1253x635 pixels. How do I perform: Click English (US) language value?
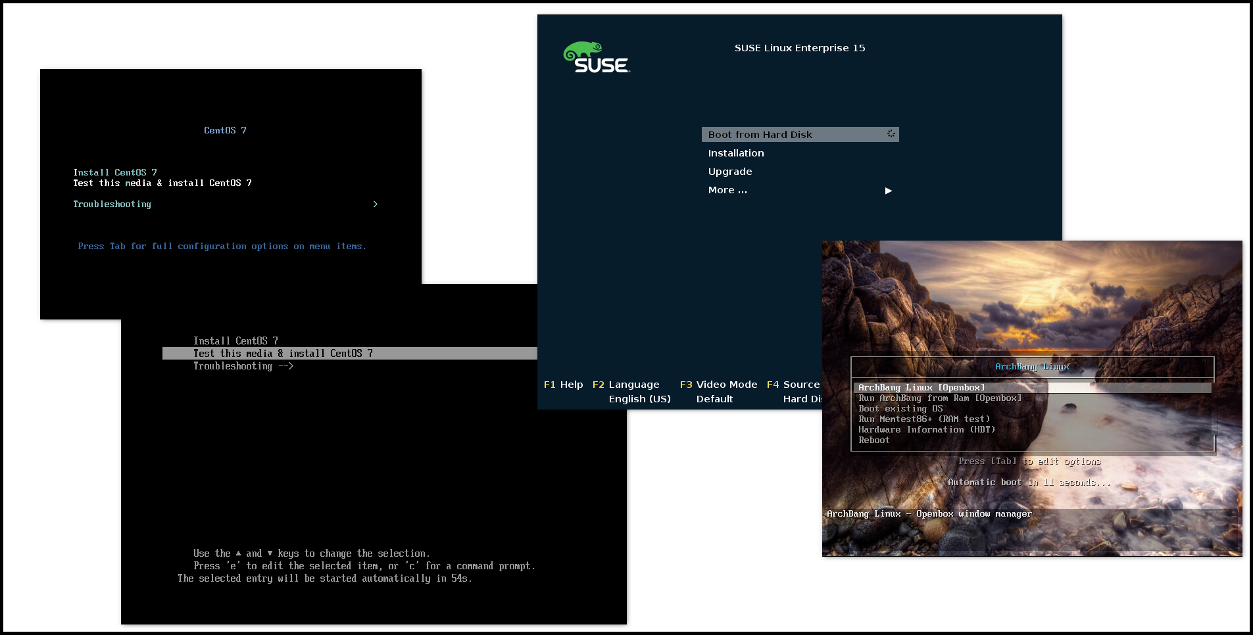639,399
